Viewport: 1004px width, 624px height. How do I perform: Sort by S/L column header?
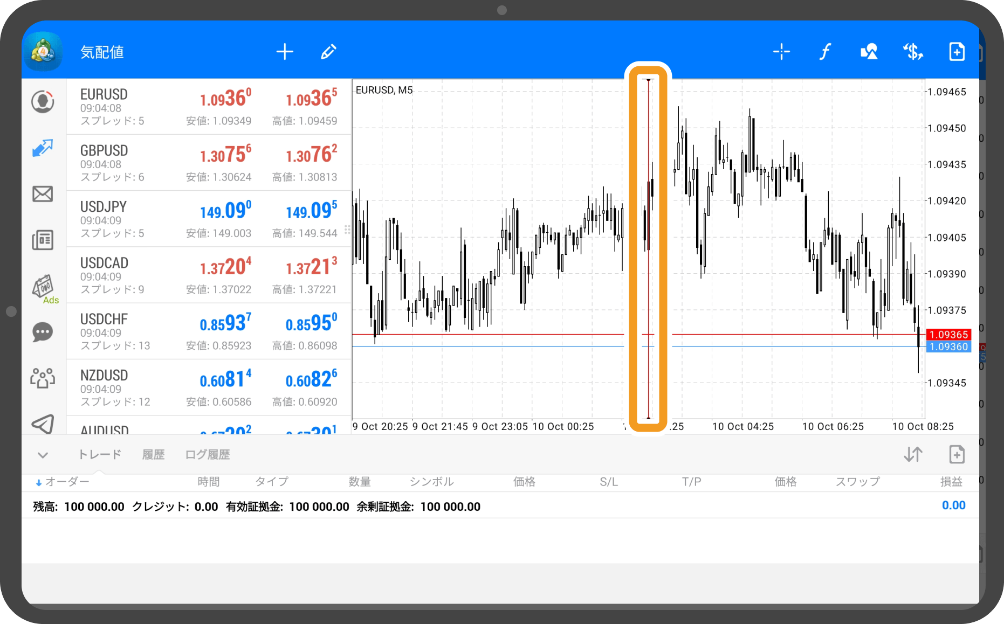tap(609, 482)
